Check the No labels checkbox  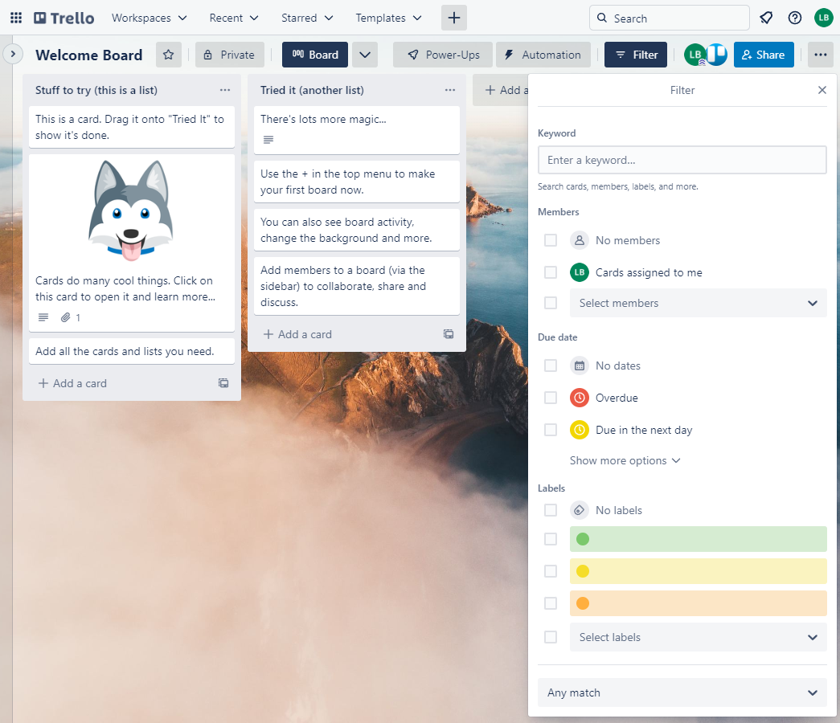coord(550,510)
